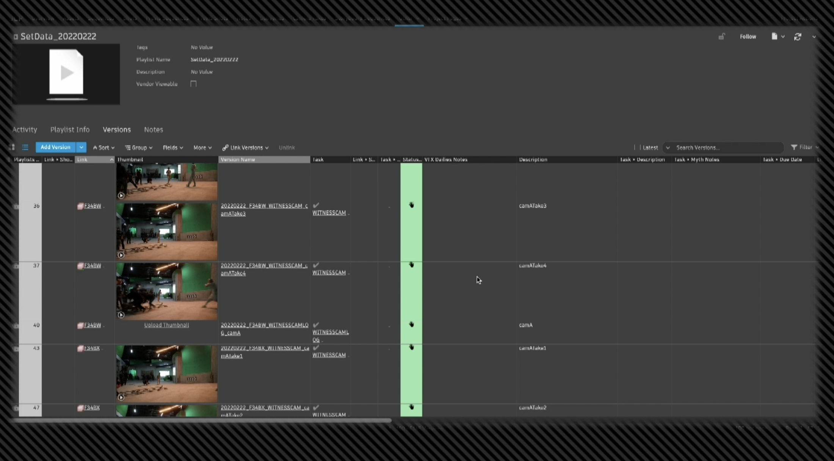
Task: Click the Upload Thumbnail link
Action: (166, 325)
